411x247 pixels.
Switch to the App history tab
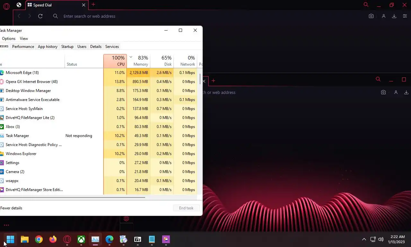pyautogui.click(x=48, y=47)
